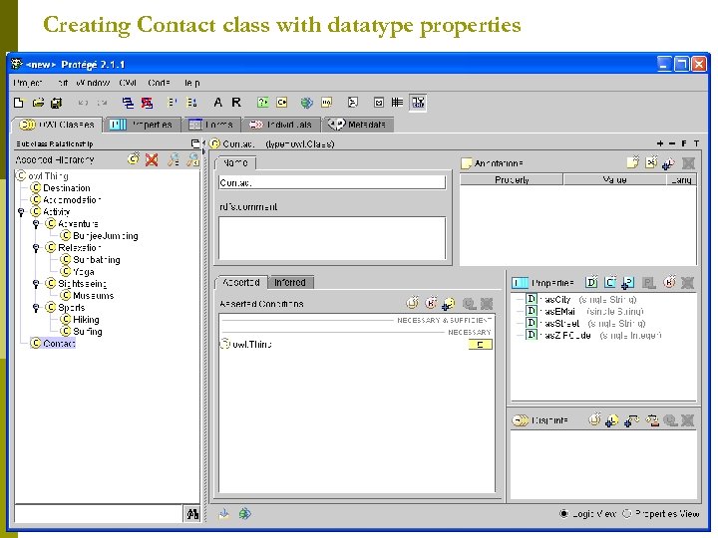Click first icon in Disjoints panel toolbar
The height and width of the screenshot is (538, 718).
[594, 419]
